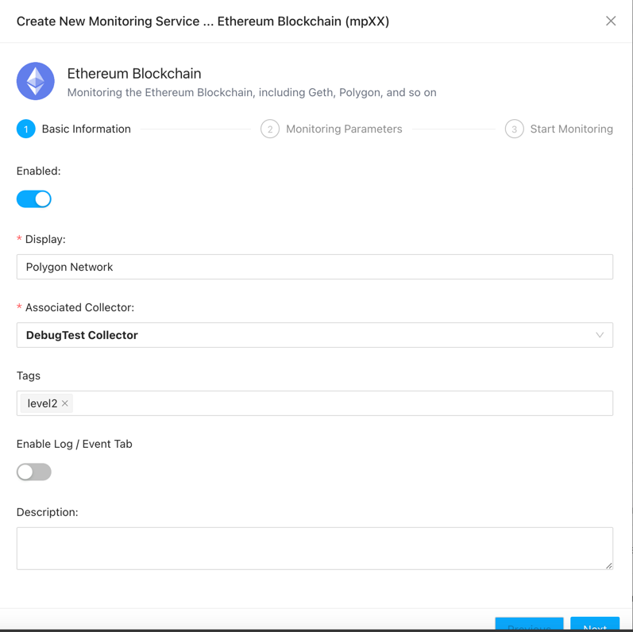
Task: Switch to the Monitoring Parameters step label
Action: coord(344,129)
